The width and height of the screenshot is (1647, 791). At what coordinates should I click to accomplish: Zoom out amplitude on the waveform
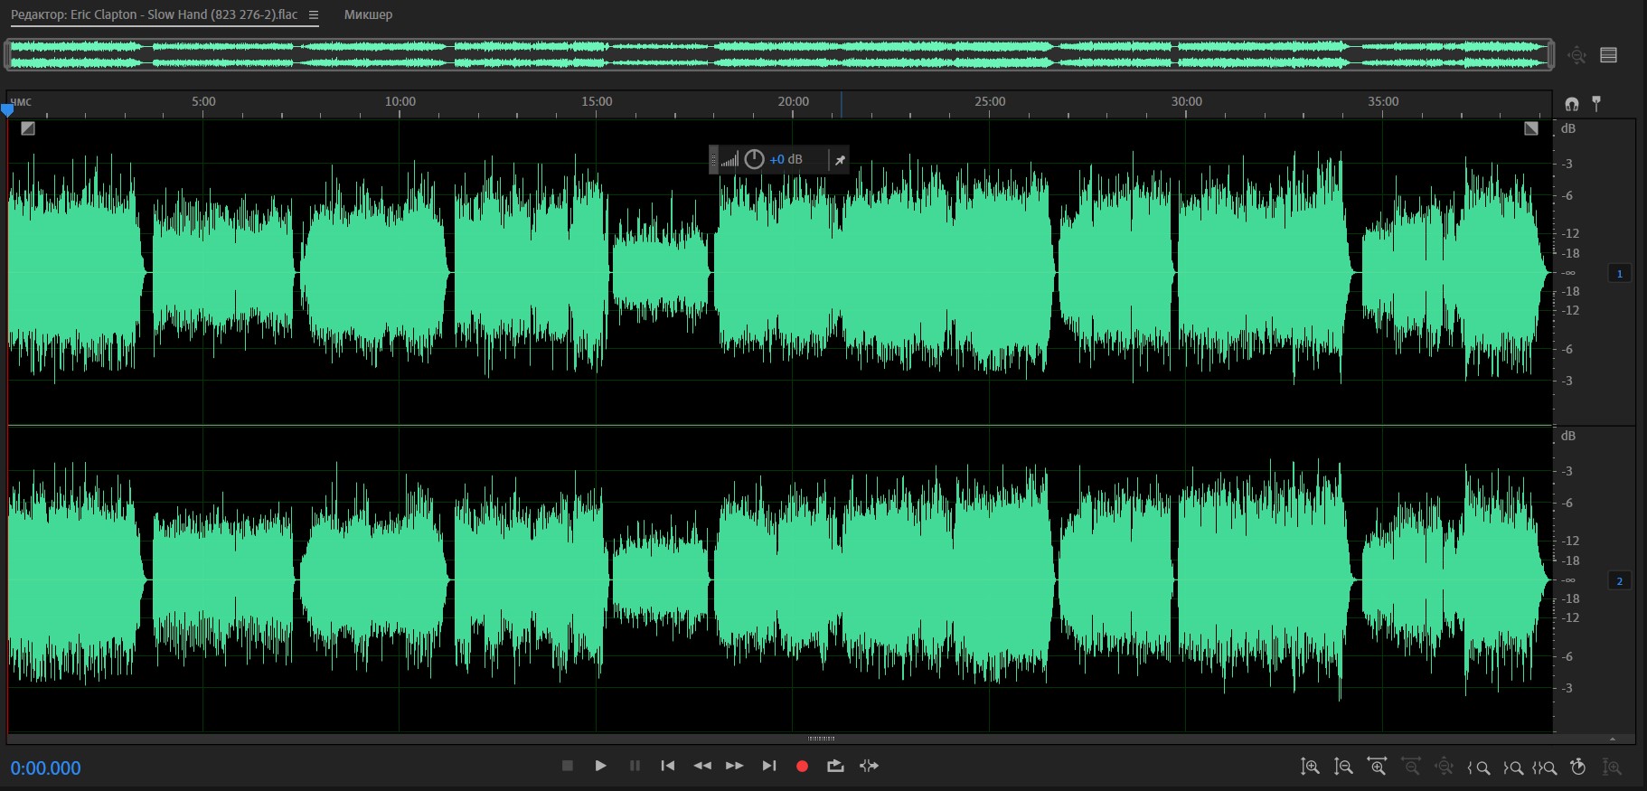1343,767
